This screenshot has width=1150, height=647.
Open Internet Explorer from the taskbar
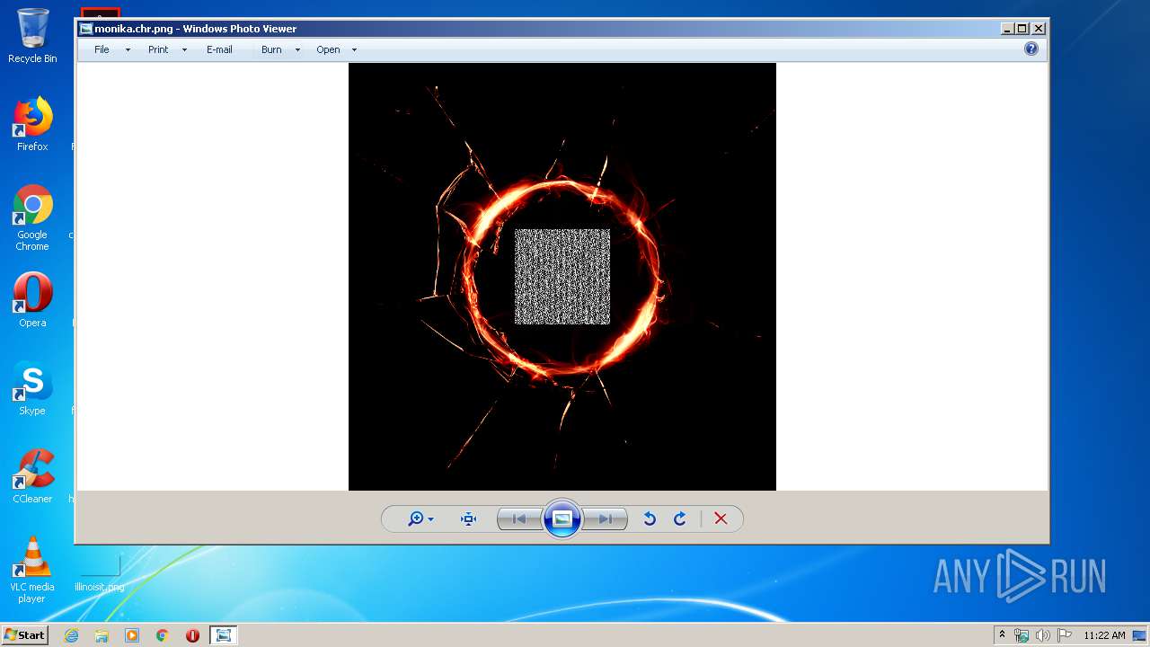(x=71, y=635)
